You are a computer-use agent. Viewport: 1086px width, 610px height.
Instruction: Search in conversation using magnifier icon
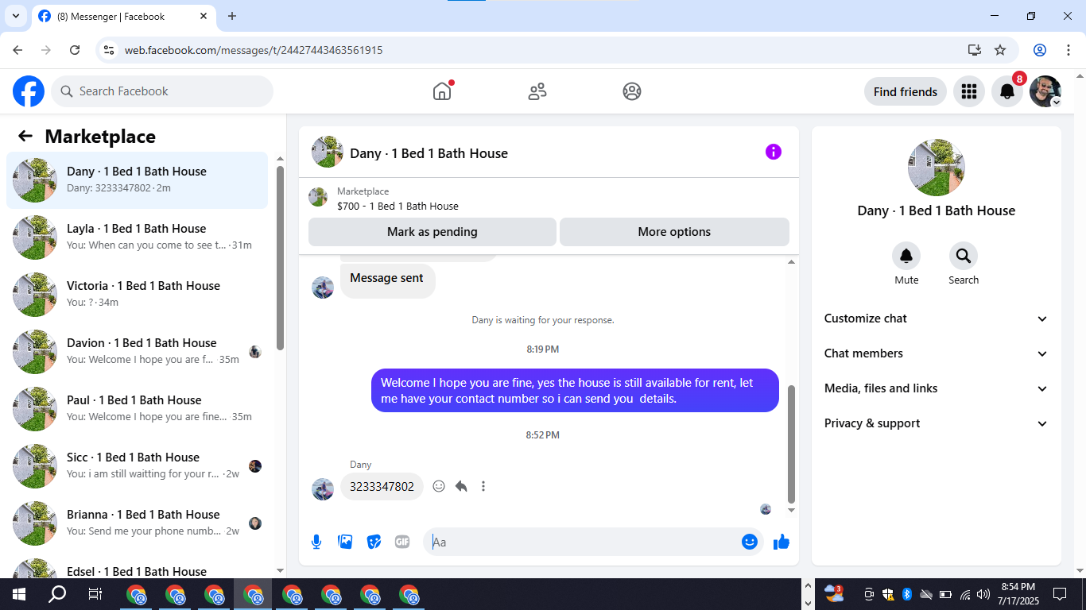(964, 256)
